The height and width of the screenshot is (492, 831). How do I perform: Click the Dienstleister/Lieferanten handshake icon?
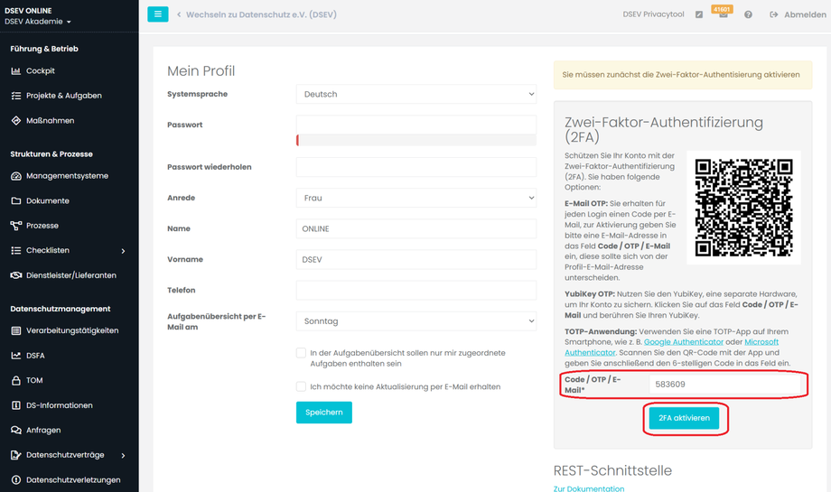tap(16, 275)
